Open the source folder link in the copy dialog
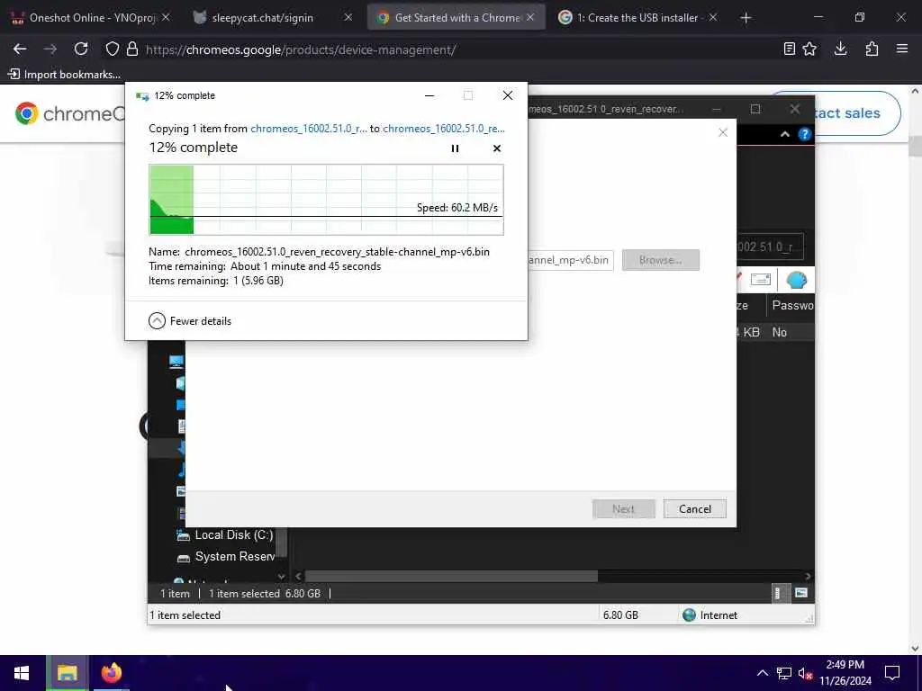 click(308, 129)
